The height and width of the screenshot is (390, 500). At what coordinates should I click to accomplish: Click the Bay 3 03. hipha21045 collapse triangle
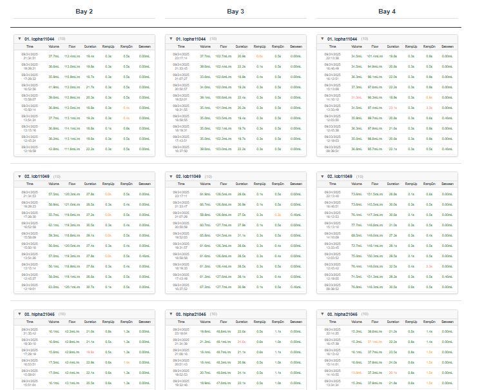pos(171,314)
